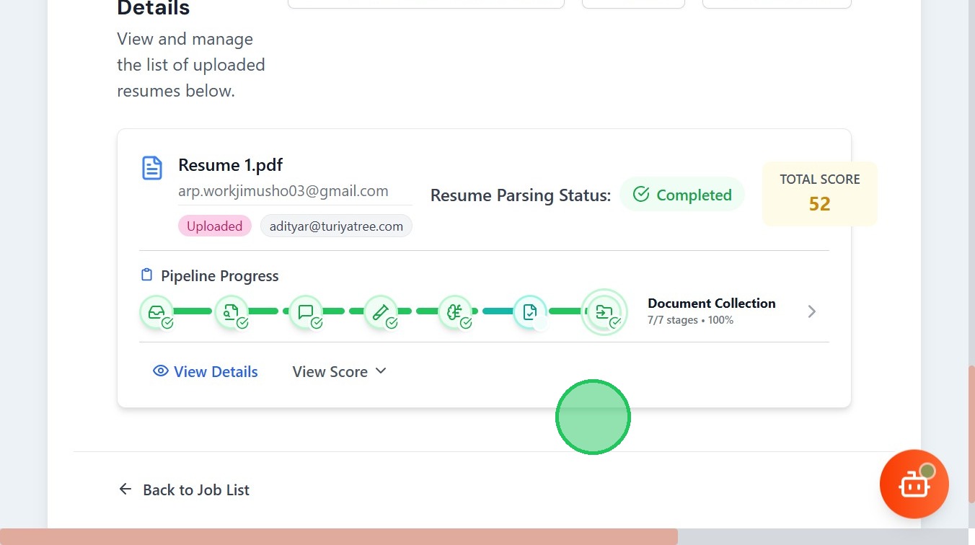The height and width of the screenshot is (545, 975).
Task: Click the Resume 1.pdf document icon
Action: pos(151,168)
